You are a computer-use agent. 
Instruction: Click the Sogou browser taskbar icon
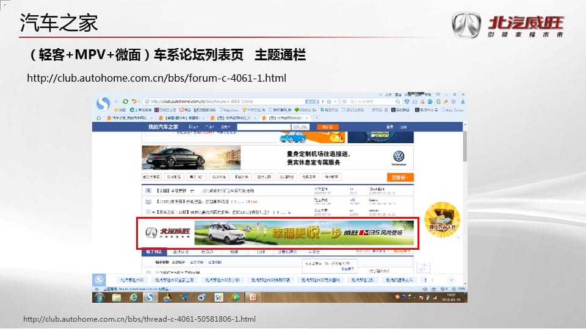pyautogui.click(x=150, y=297)
